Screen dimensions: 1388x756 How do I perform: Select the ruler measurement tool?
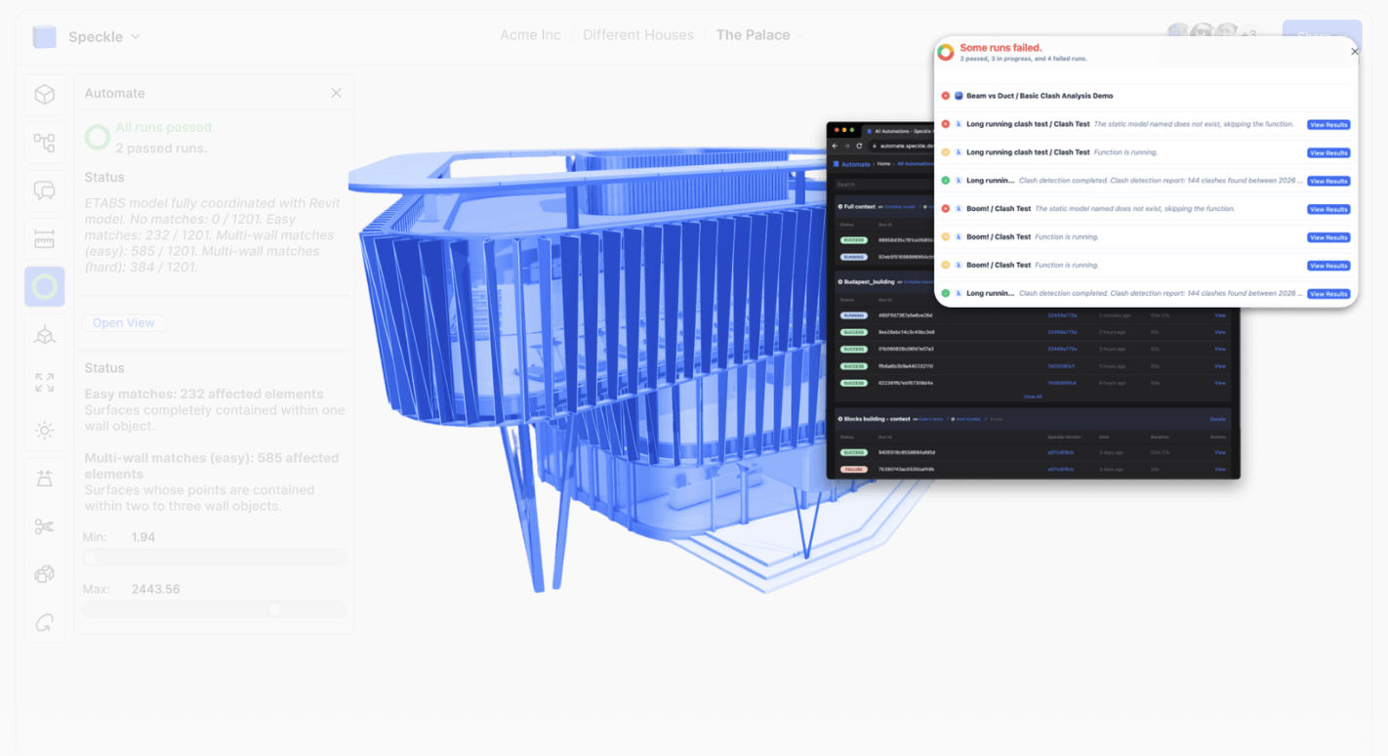coord(45,238)
